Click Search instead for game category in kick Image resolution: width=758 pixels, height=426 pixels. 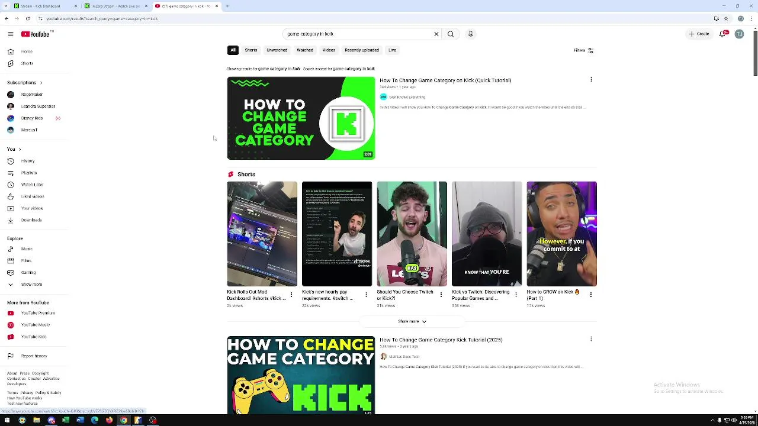point(339,69)
